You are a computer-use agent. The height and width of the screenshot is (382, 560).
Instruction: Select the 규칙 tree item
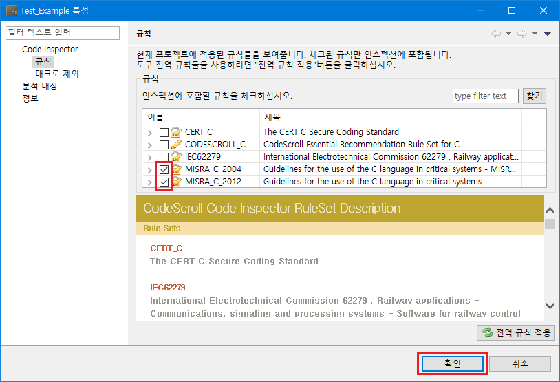point(43,61)
